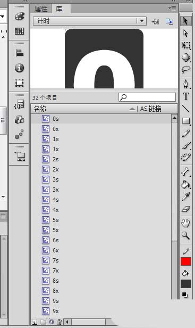Select the Free Transform tool
The image size is (195, 328).
point(186,45)
